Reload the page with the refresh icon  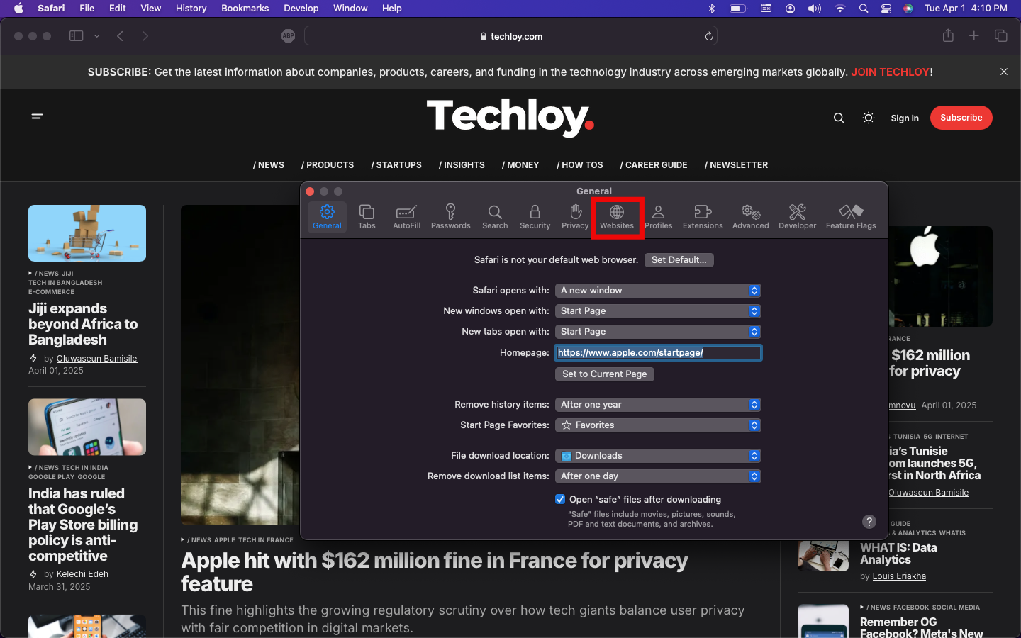click(x=708, y=36)
